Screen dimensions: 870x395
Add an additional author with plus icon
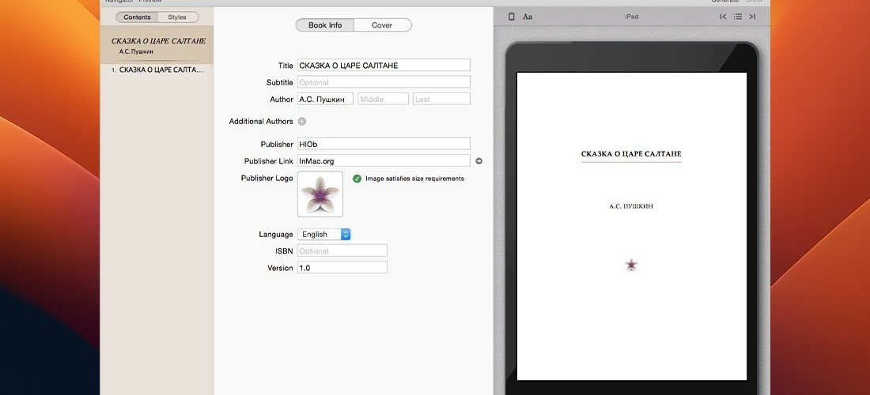click(x=302, y=122)
